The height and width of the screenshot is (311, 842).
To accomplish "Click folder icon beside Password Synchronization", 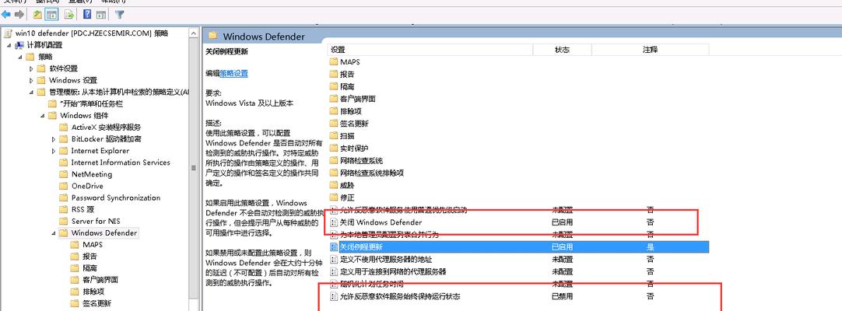I will [63, 197].
